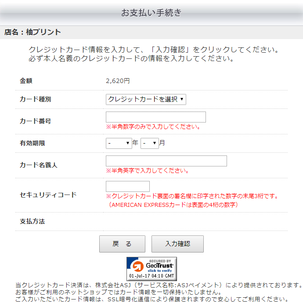Image resolution: width=303 pixels, height=303 pixels.
Task: Click the 金額 row label
Action: coord(26,81)
